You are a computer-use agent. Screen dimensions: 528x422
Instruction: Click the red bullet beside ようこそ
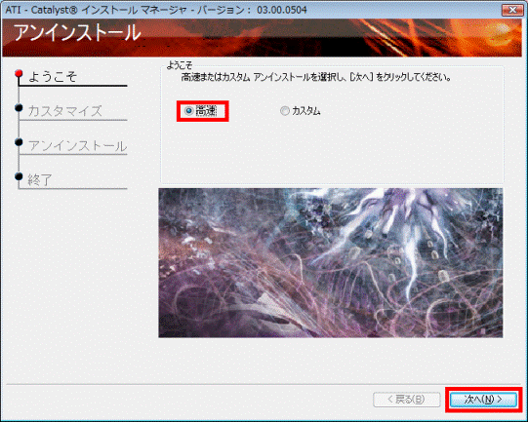pyautogui.click(x=19, y=73)
